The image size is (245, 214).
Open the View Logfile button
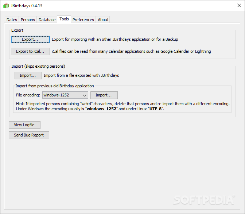[x=24, y=125]
